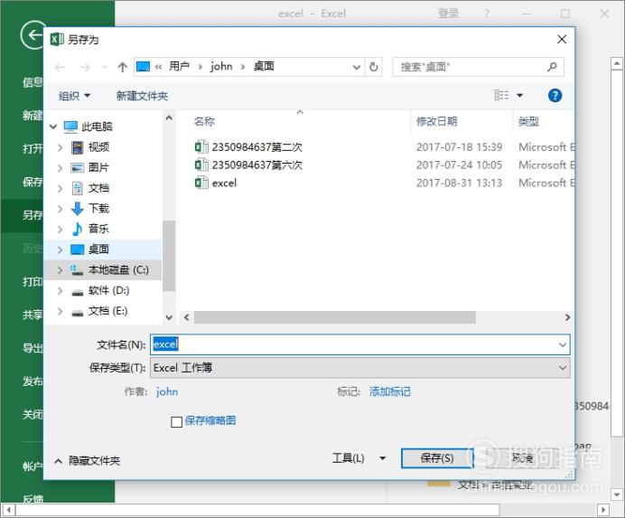The image size is (625, 518).
Task: Click the 取消 button
Action: coord(523,457)
